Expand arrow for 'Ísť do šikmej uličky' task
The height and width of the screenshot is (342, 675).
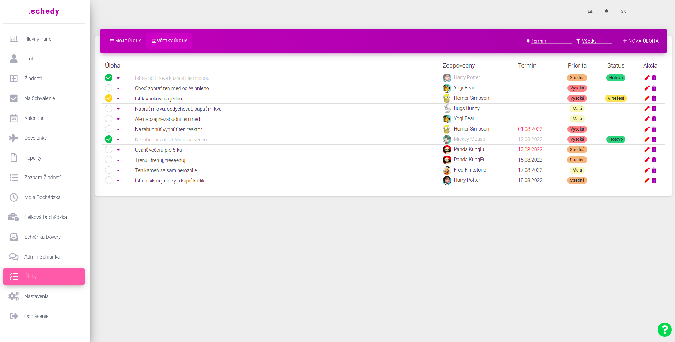coord(118,181)
